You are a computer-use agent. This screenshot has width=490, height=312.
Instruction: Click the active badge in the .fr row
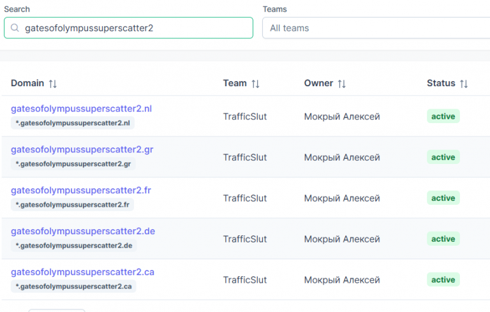click(443, 198)
